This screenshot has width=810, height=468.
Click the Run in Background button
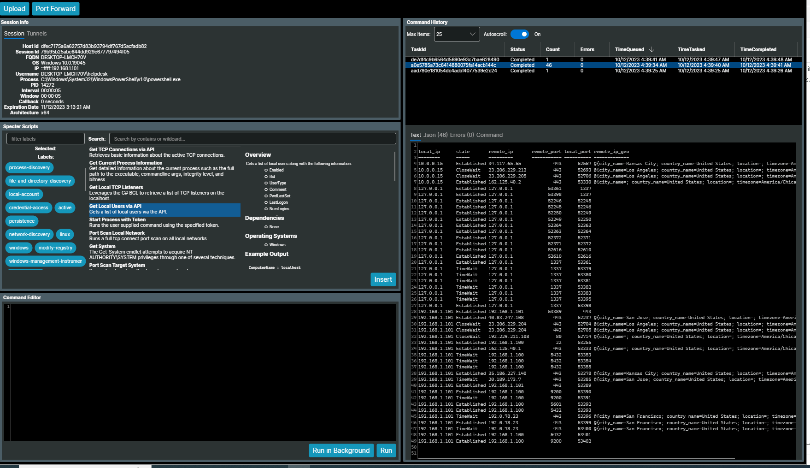341,450
